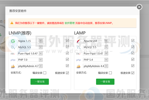
Task: Uncheck the phpMyAdmin 4.4 checkbox
Action: click(x=133, y=66)
